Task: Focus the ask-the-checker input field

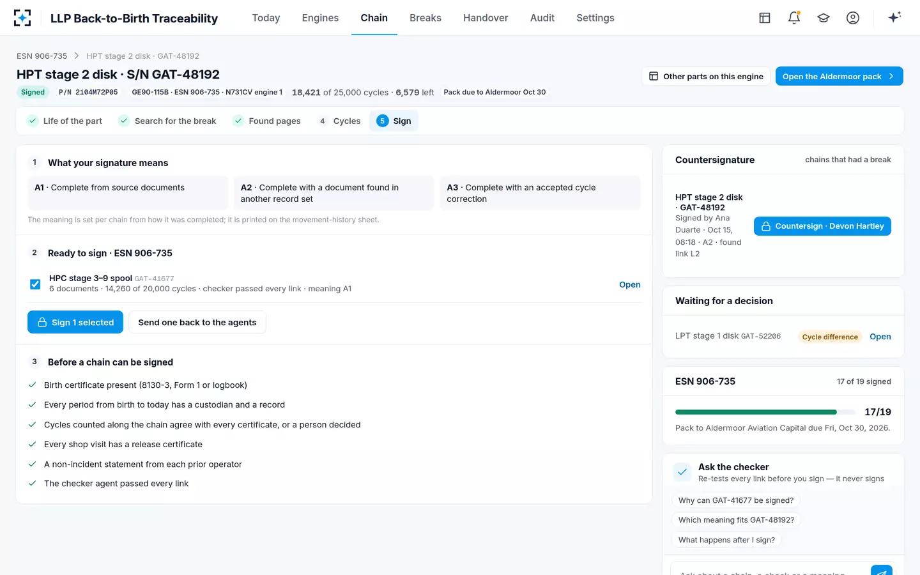Action: click(770, 570)
